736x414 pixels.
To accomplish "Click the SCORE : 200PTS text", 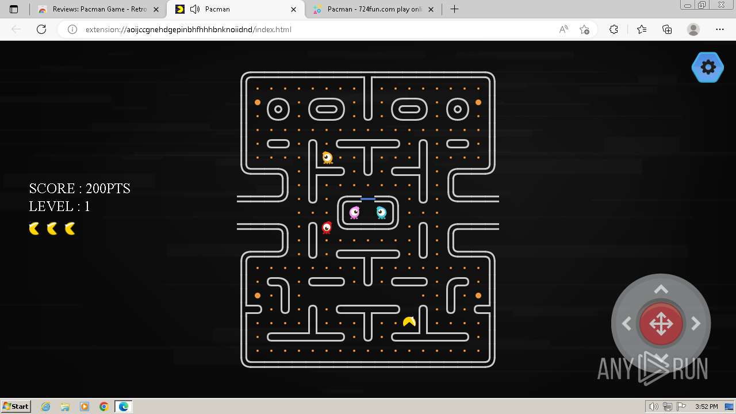I will coord(79,189).
